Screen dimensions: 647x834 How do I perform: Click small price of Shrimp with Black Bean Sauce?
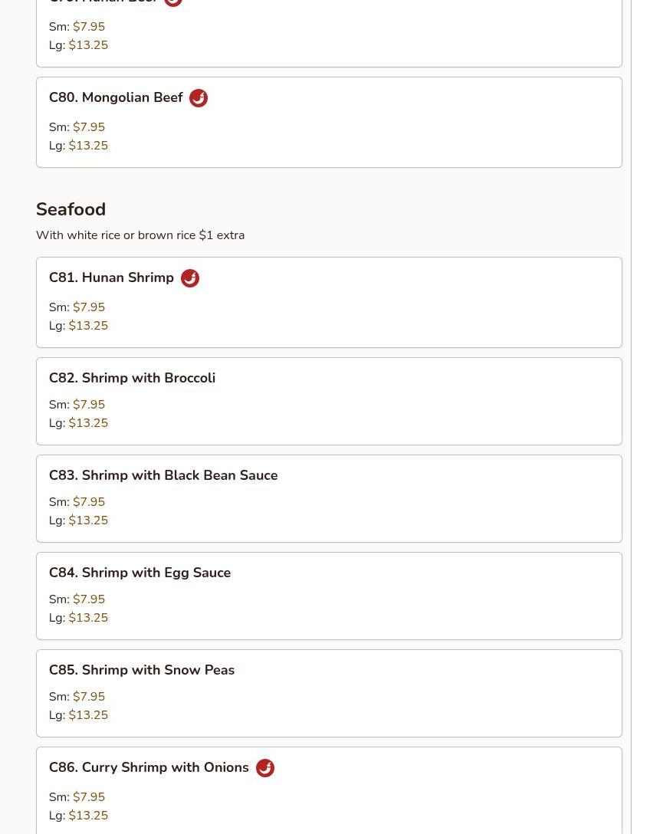[89, 502]
